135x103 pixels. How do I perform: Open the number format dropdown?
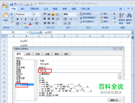click(76, 14)
